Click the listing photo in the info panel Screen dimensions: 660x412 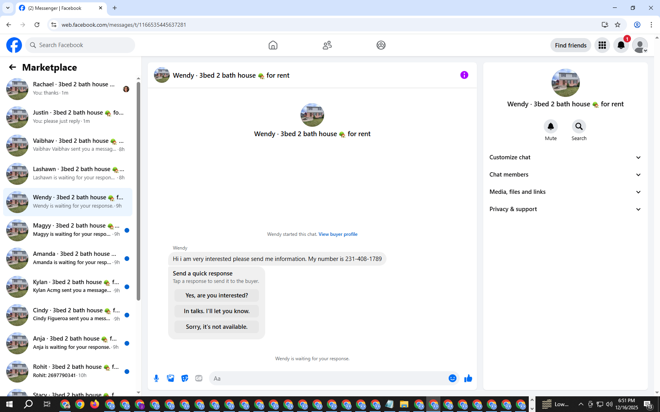[x=566, y=83]
